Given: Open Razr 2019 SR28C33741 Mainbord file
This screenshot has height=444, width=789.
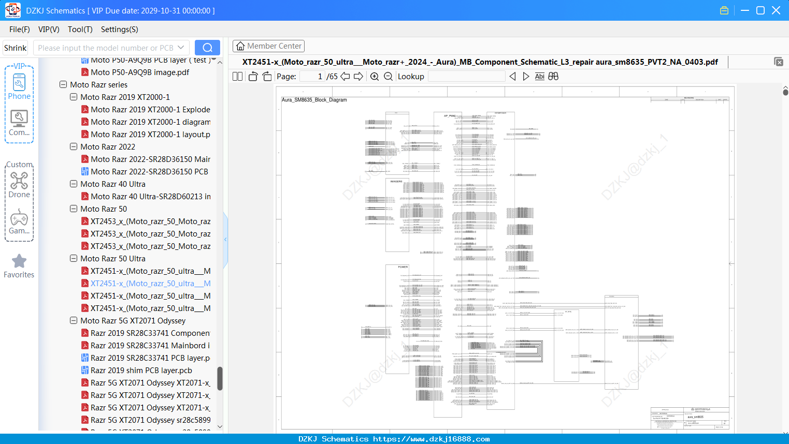Looking at the screenshot, I should (150, 346).
